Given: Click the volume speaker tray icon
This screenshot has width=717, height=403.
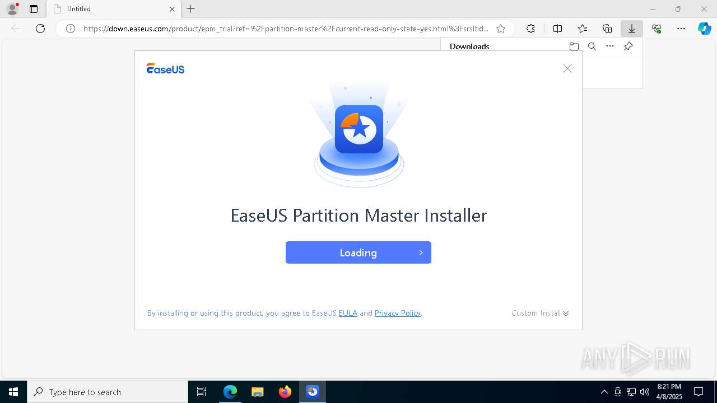Looking at the screenshot, I should click(x=645, y=392).
